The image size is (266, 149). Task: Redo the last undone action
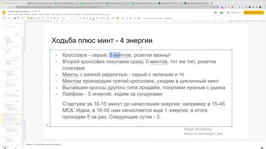pos(12,18)
